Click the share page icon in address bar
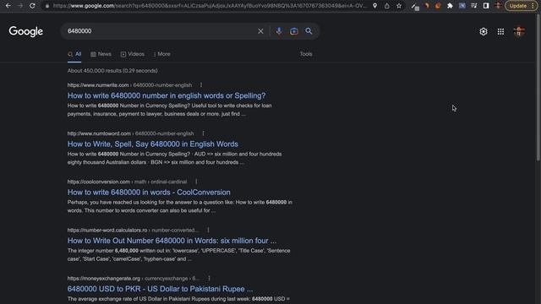Viewport: 541px width, 304px height. click(x=387, y=6)
